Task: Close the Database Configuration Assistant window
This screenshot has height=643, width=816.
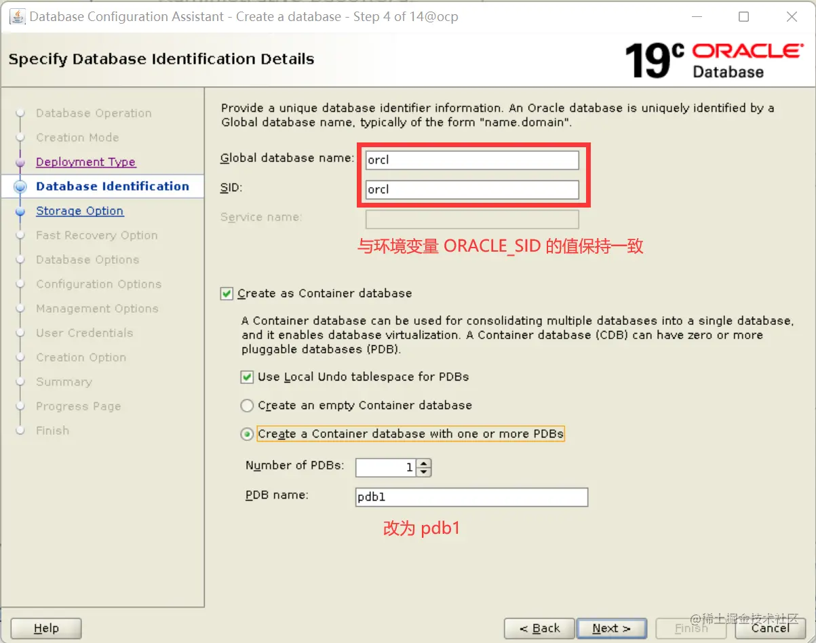Action: pos(792,17)
